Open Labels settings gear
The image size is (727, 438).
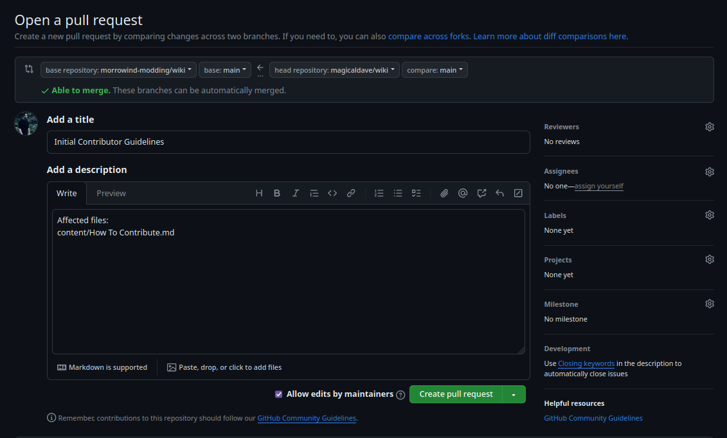click(710, 215)
